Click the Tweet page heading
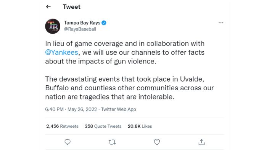 coord(72,7)
